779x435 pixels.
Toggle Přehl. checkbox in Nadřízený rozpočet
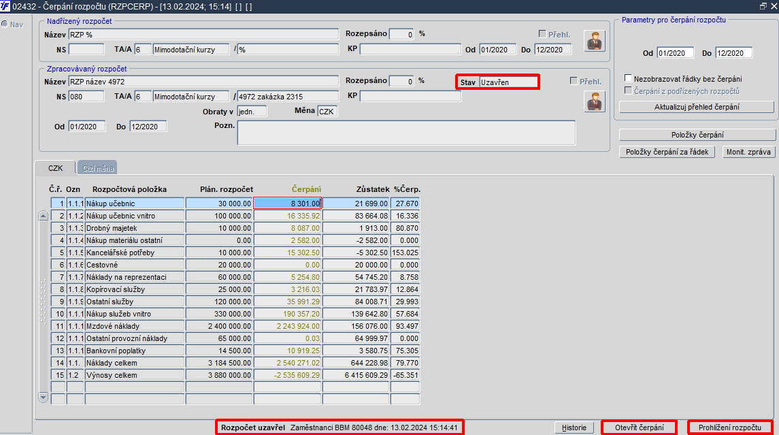pos(542,34)
